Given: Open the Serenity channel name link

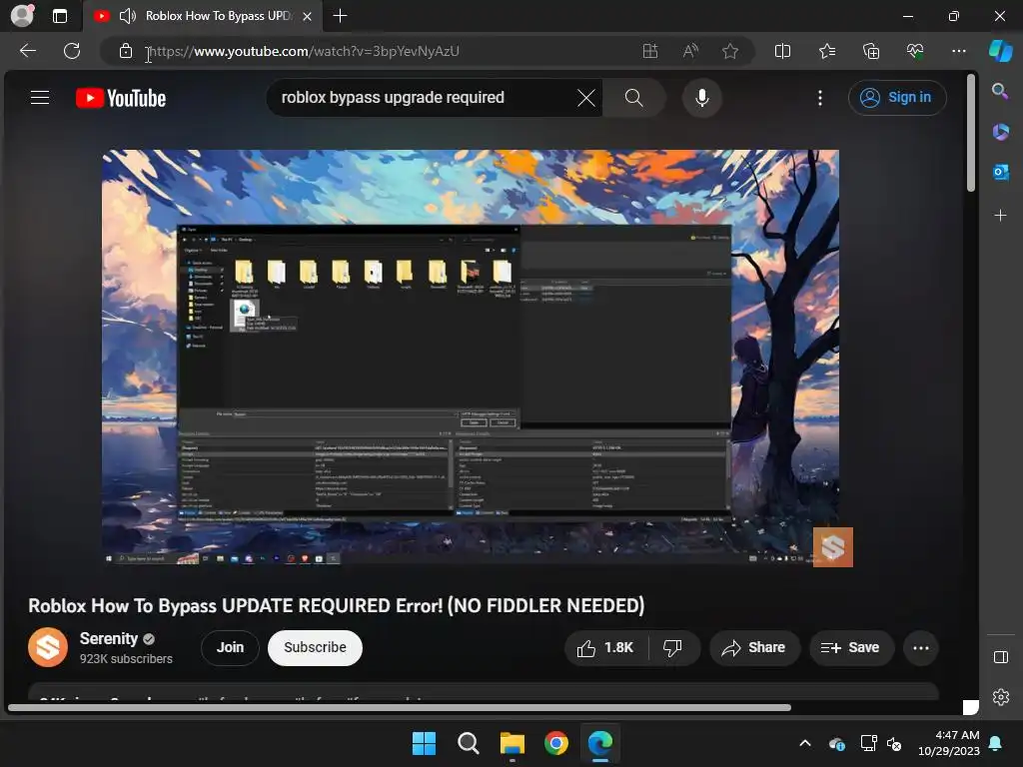Looking at the screenshot, I should coord(108,638).
